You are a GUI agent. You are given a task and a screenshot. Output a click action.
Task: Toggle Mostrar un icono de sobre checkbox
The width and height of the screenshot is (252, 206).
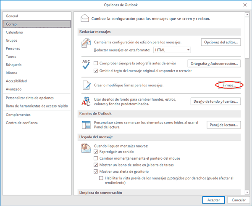tap(96, 165)
